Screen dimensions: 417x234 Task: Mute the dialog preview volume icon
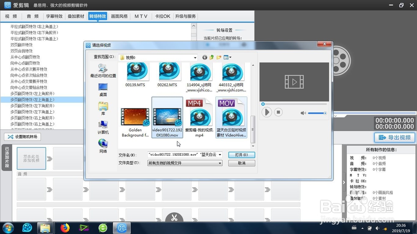[x=303, y=113]
